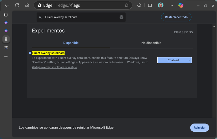Add a new tab with plus icon

click(6, 57)
